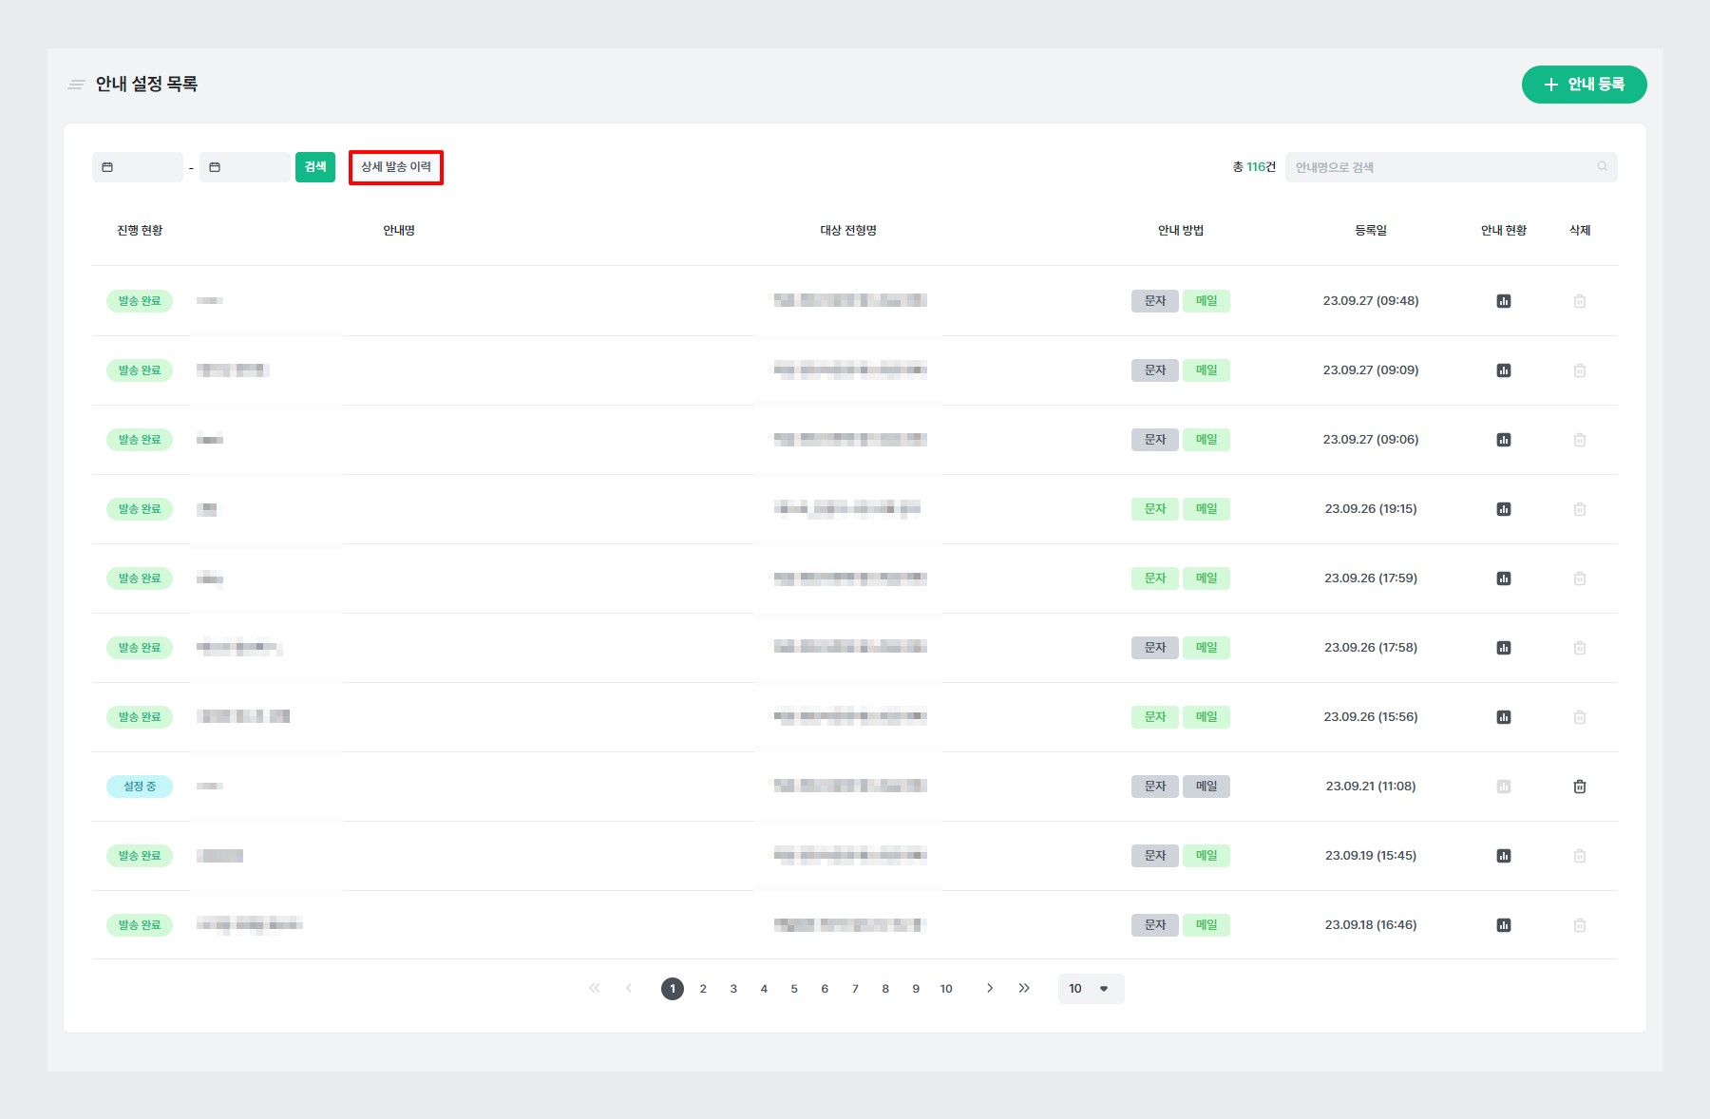Open status chart for 23.09.27 (09:48) row
This screenshot has height=1119, width=1710.
[1503, 301]
